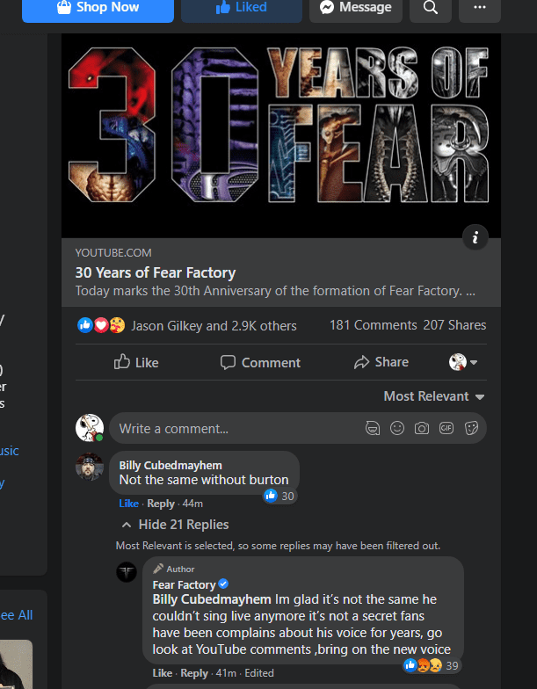Toggle Like on the 30 Years post
Image resolution: width=537 pixels, height=689 pixels.
click(137, 362)
